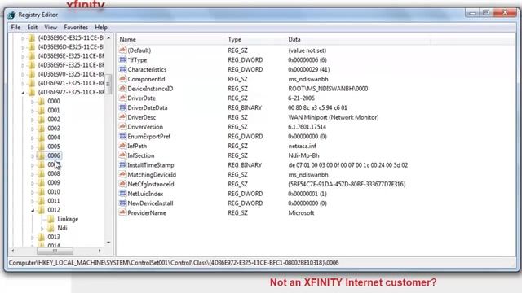Screen dimensions: 522x293
Task: Open the Favorites menu
Action: tap(76, 27)
